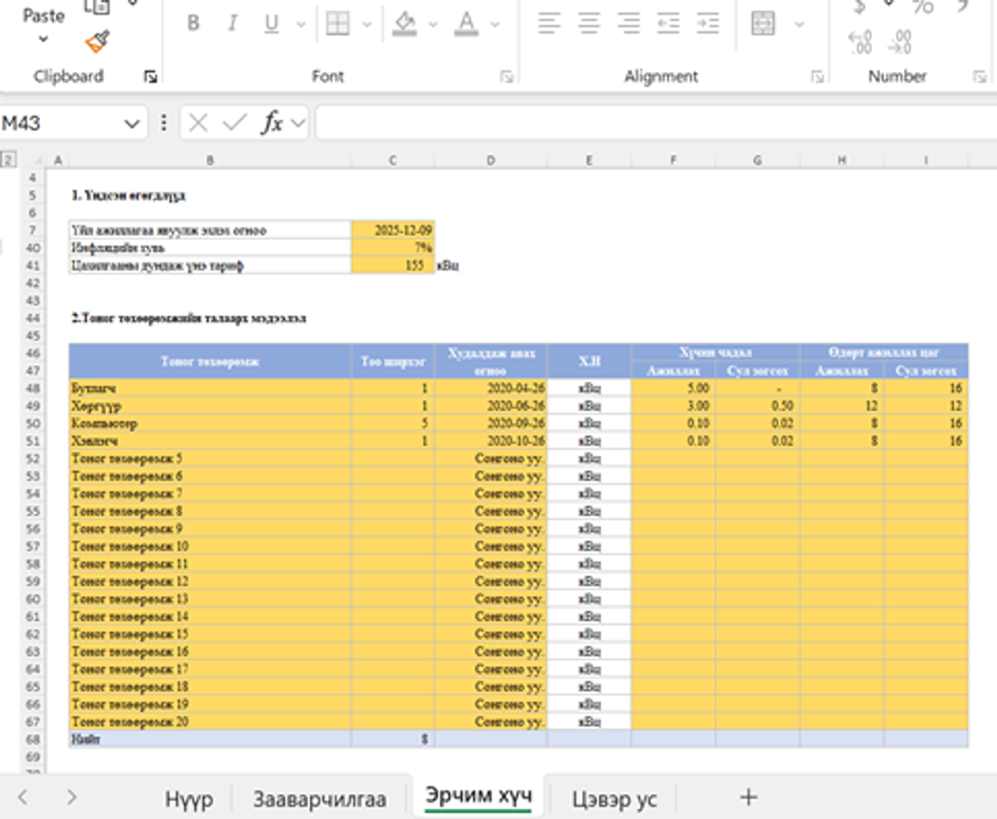
Task: Click the Insert Function fx icon
Action: [272, 123]
